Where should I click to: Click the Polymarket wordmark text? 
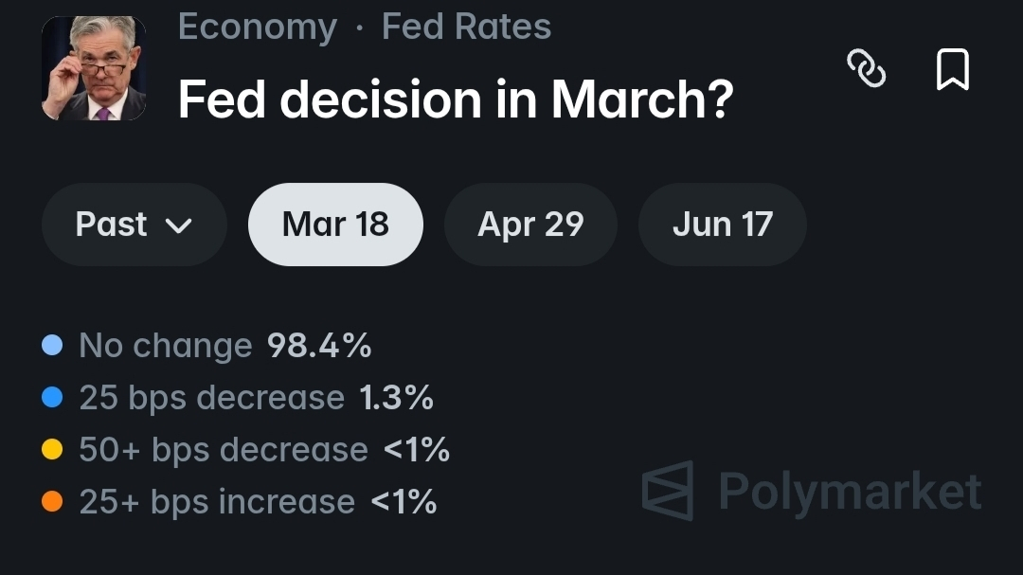coord(850,492)
